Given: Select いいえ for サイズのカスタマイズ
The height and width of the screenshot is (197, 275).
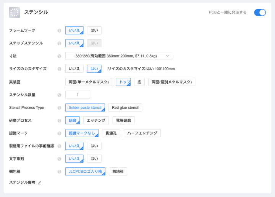Looking at the screenshot, I should click(74, 69).
